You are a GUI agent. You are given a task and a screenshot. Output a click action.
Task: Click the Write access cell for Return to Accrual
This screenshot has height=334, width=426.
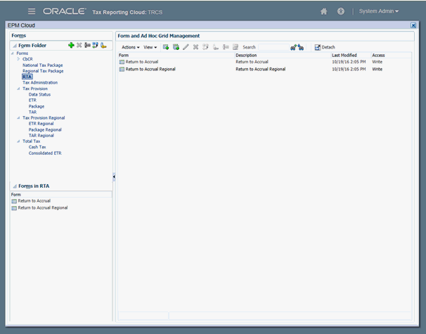tap(377, 62)
